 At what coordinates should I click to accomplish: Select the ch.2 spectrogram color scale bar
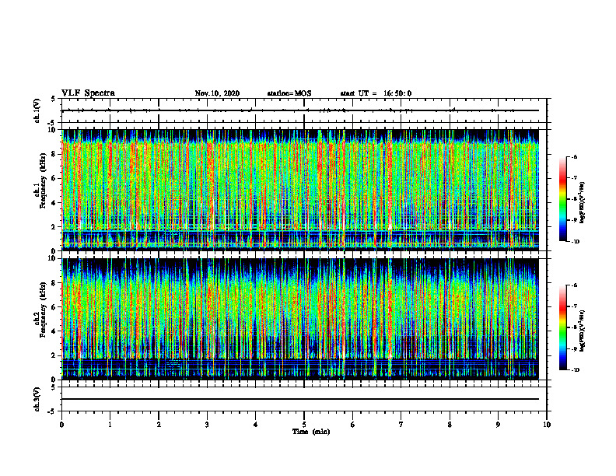coord(562,327)
